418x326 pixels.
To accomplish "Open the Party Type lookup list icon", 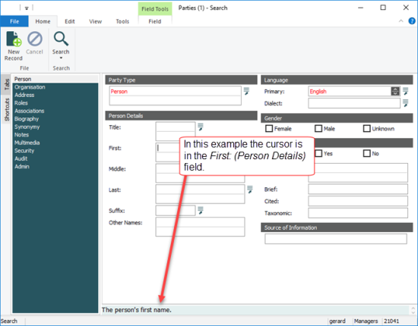I will pos(246,91).
